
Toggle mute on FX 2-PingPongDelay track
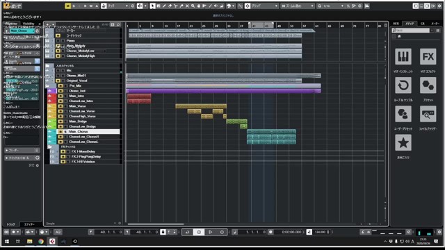pyautogui.click(x=63, y=157)
